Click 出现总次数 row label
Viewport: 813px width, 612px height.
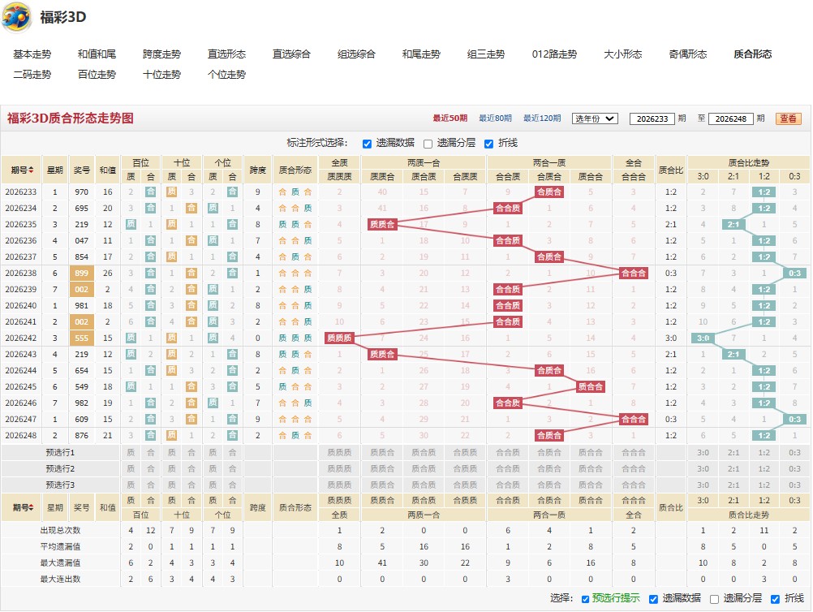(x=60, y=531)
